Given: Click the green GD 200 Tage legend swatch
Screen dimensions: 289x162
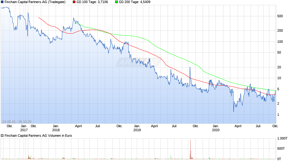Looking at the screenshot, I should pos(117,2).
